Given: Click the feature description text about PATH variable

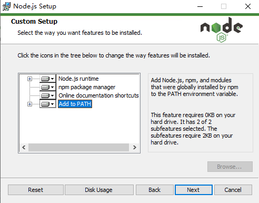Looking at the screenshot, I should 194,87.
